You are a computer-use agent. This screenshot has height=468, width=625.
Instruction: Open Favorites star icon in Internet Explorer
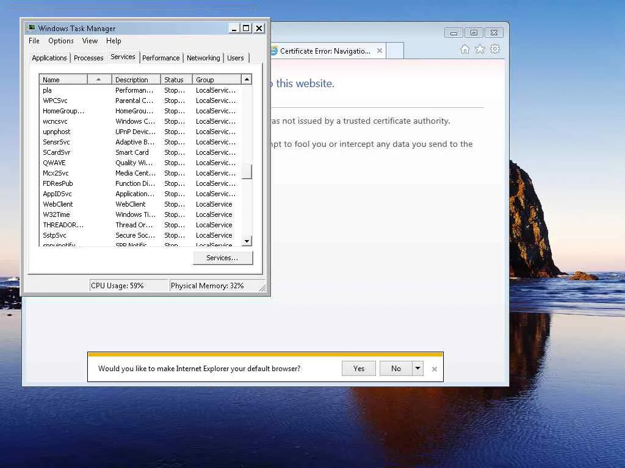pyautogui.click(x=480, y=49)
